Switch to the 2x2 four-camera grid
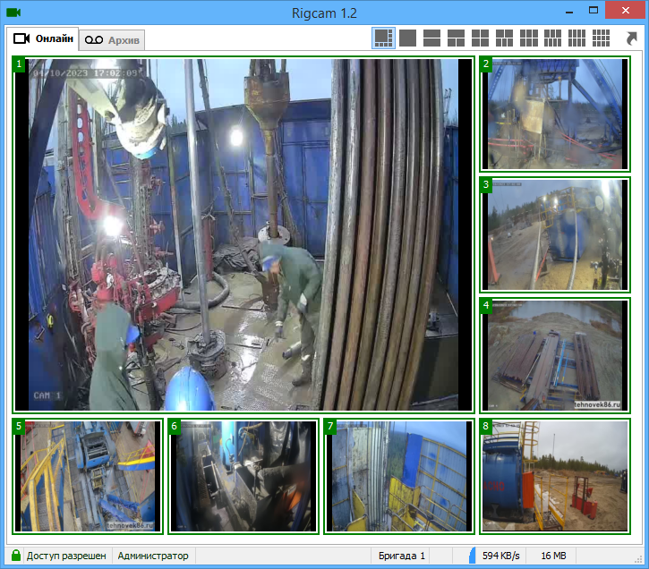The image size is (649, 569). coord(480,38)
